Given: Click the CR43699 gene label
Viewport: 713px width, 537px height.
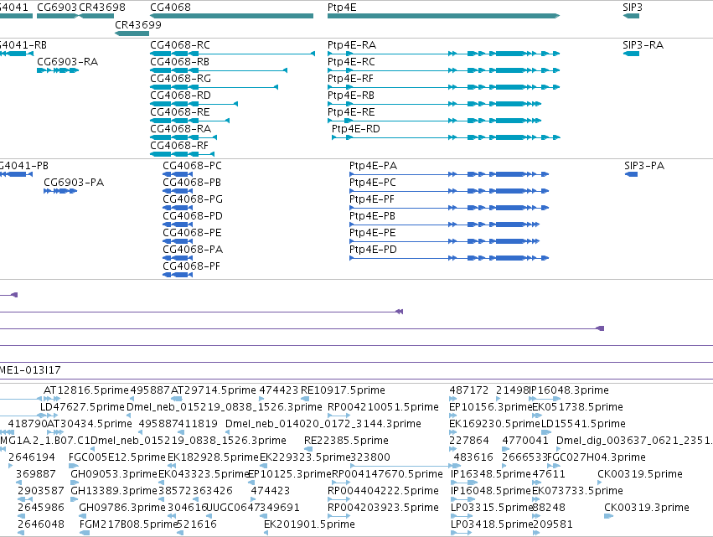Looking at the screenshot, I should click(x=138, y=25).
